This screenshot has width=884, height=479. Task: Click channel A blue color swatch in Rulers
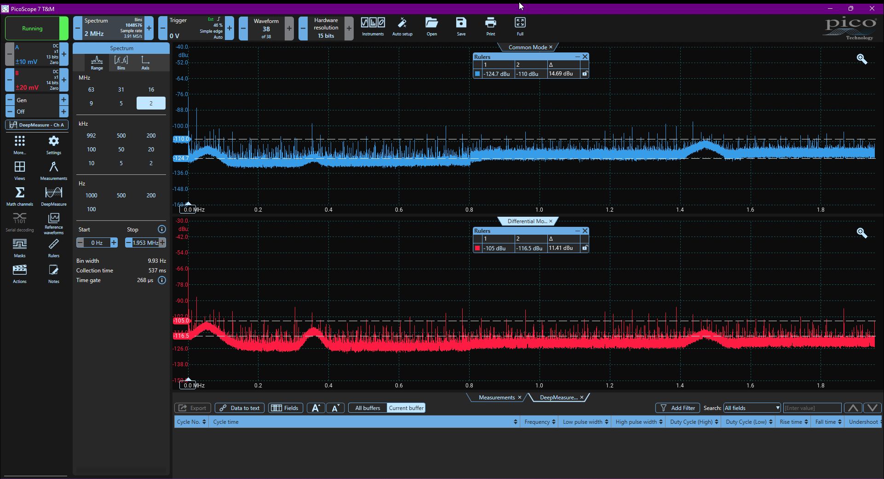477,74
